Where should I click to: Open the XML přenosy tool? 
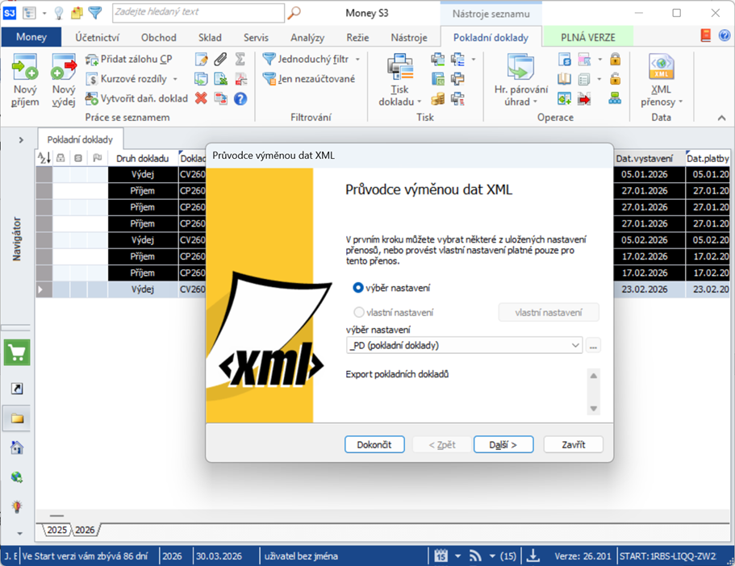(x=661, y=69)
